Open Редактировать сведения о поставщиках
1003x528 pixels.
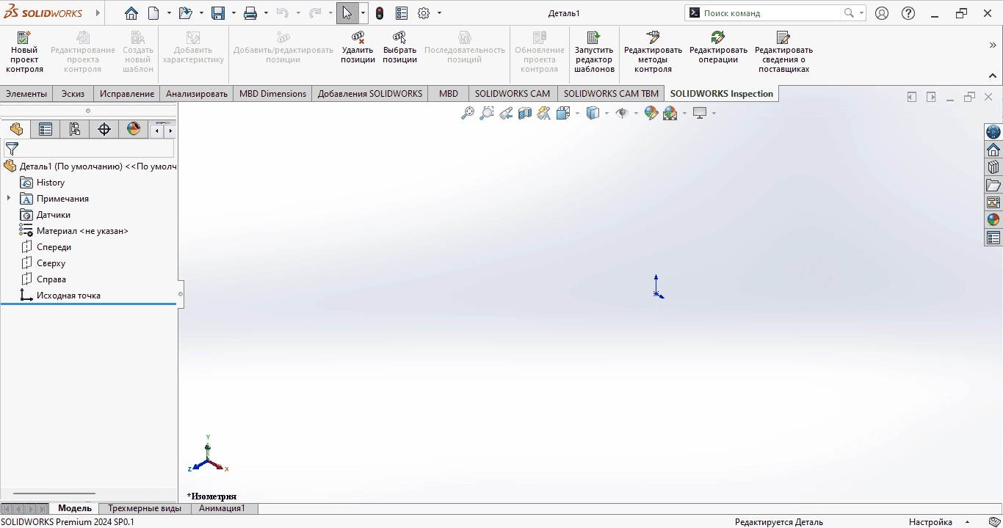[783, 52]
